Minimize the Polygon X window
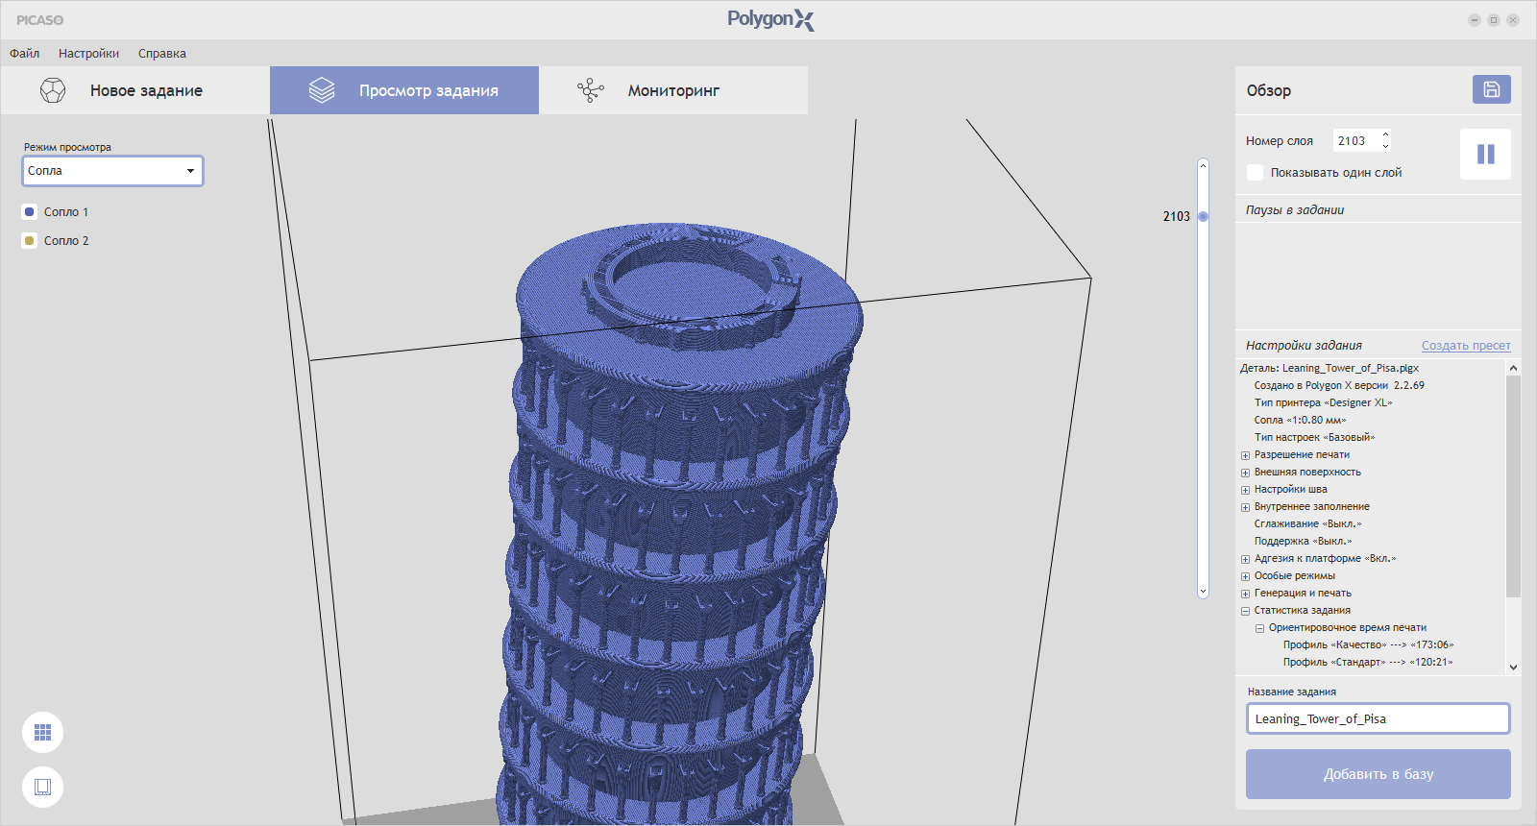The height and width of the screenshot is (826, 1537). click(1474, 20)
